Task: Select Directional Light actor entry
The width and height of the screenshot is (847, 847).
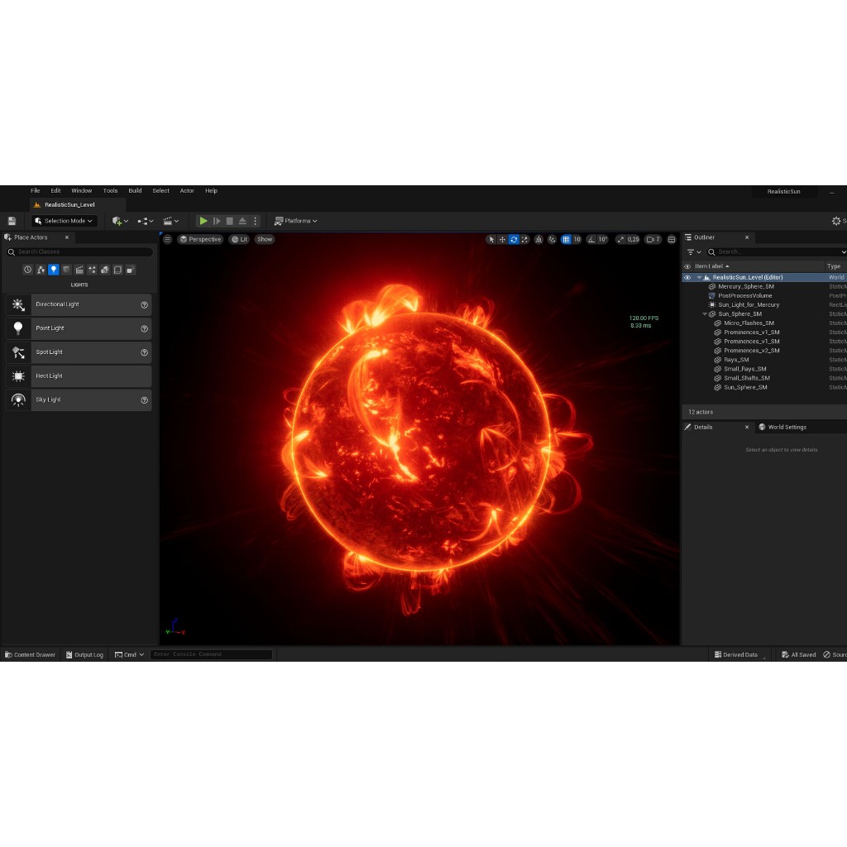Action: point(79,304)
